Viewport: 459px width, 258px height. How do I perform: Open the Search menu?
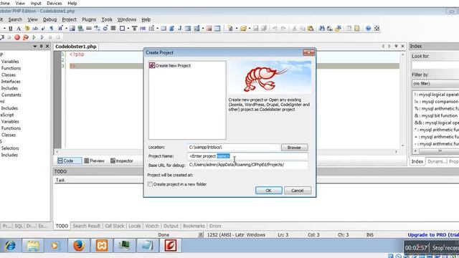(15, 19)
